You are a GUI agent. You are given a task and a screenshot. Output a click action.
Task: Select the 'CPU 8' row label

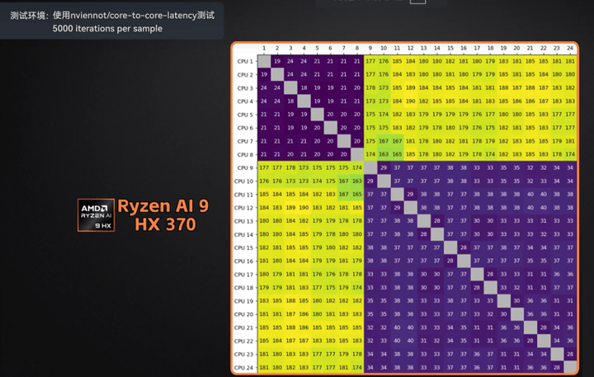[245, 154]
